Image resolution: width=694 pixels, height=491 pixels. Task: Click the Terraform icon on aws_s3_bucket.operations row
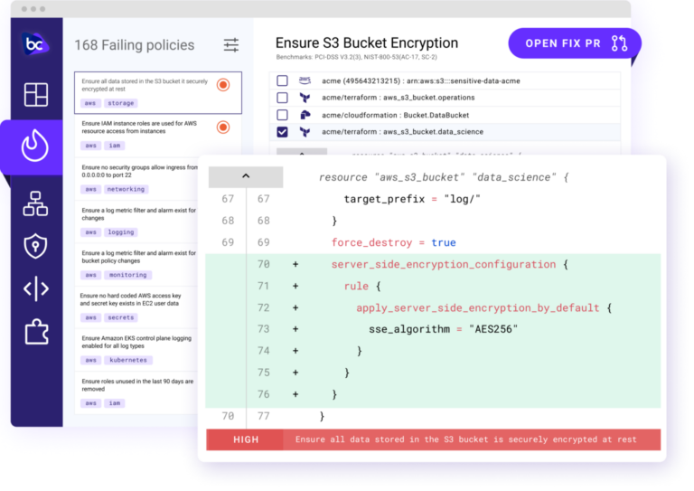(305, 98)
